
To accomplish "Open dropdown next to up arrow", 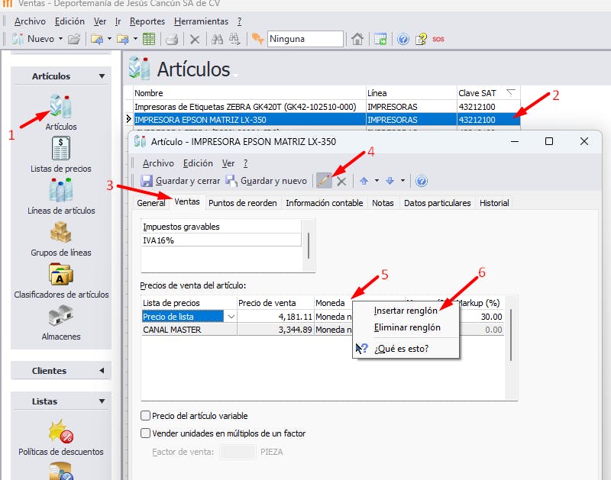I will 377,181.
